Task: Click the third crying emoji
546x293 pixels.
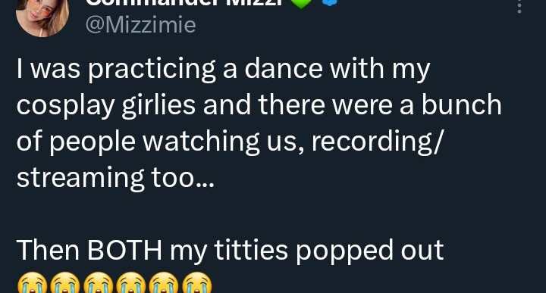Action: coord(98,283)
